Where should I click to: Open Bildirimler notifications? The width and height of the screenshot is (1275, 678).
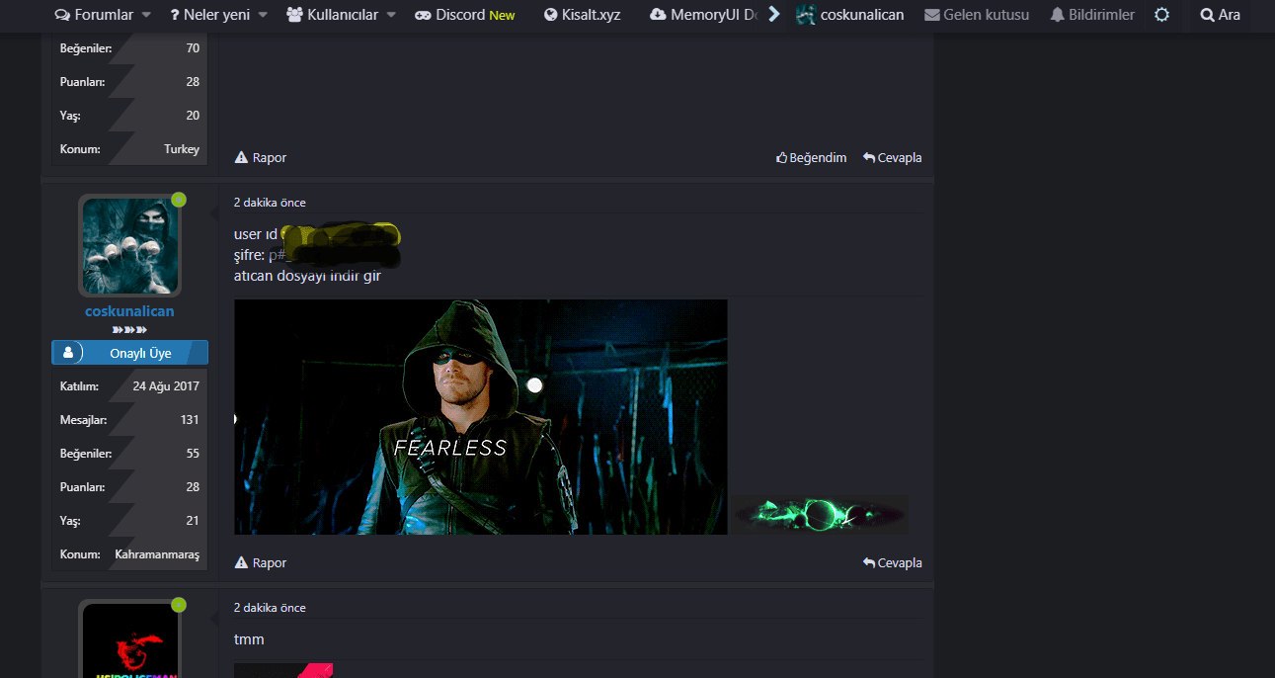tap(1091, 15)
